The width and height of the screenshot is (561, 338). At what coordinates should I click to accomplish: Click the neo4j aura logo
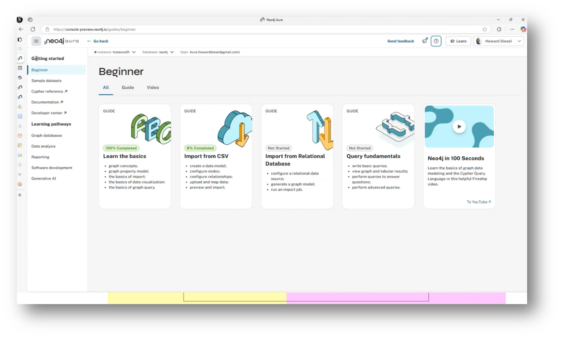(x=61, y=41)
